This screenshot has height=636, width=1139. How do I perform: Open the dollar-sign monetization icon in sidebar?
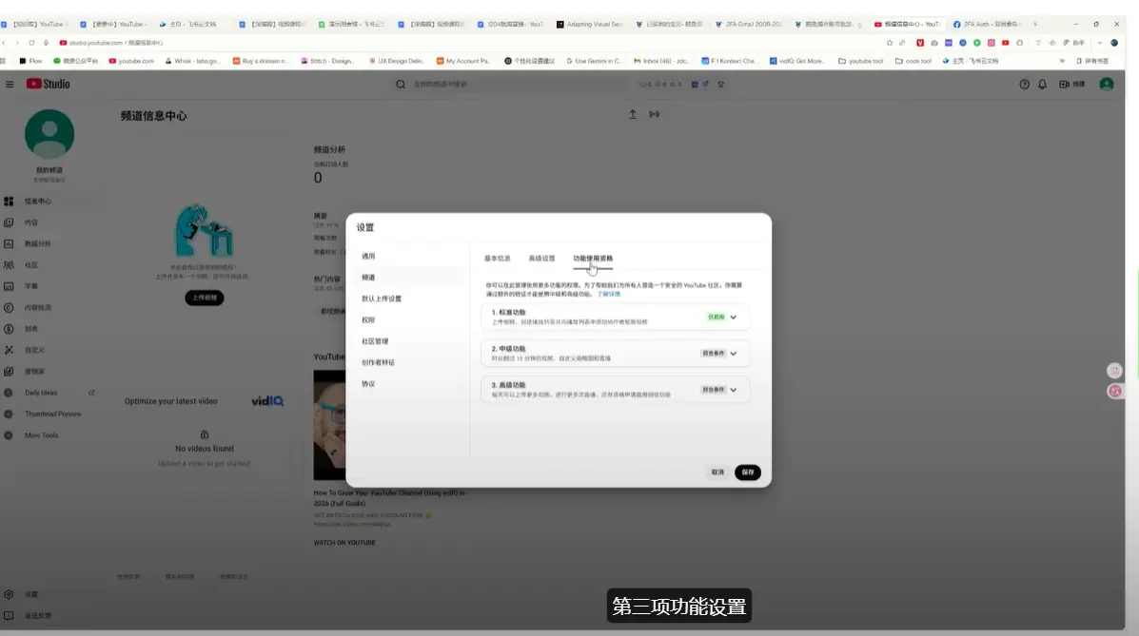coord(9,329)
